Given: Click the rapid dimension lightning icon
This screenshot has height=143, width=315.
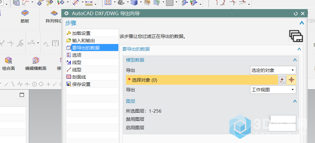Looking at the screenshot, I should click(31, 43).
